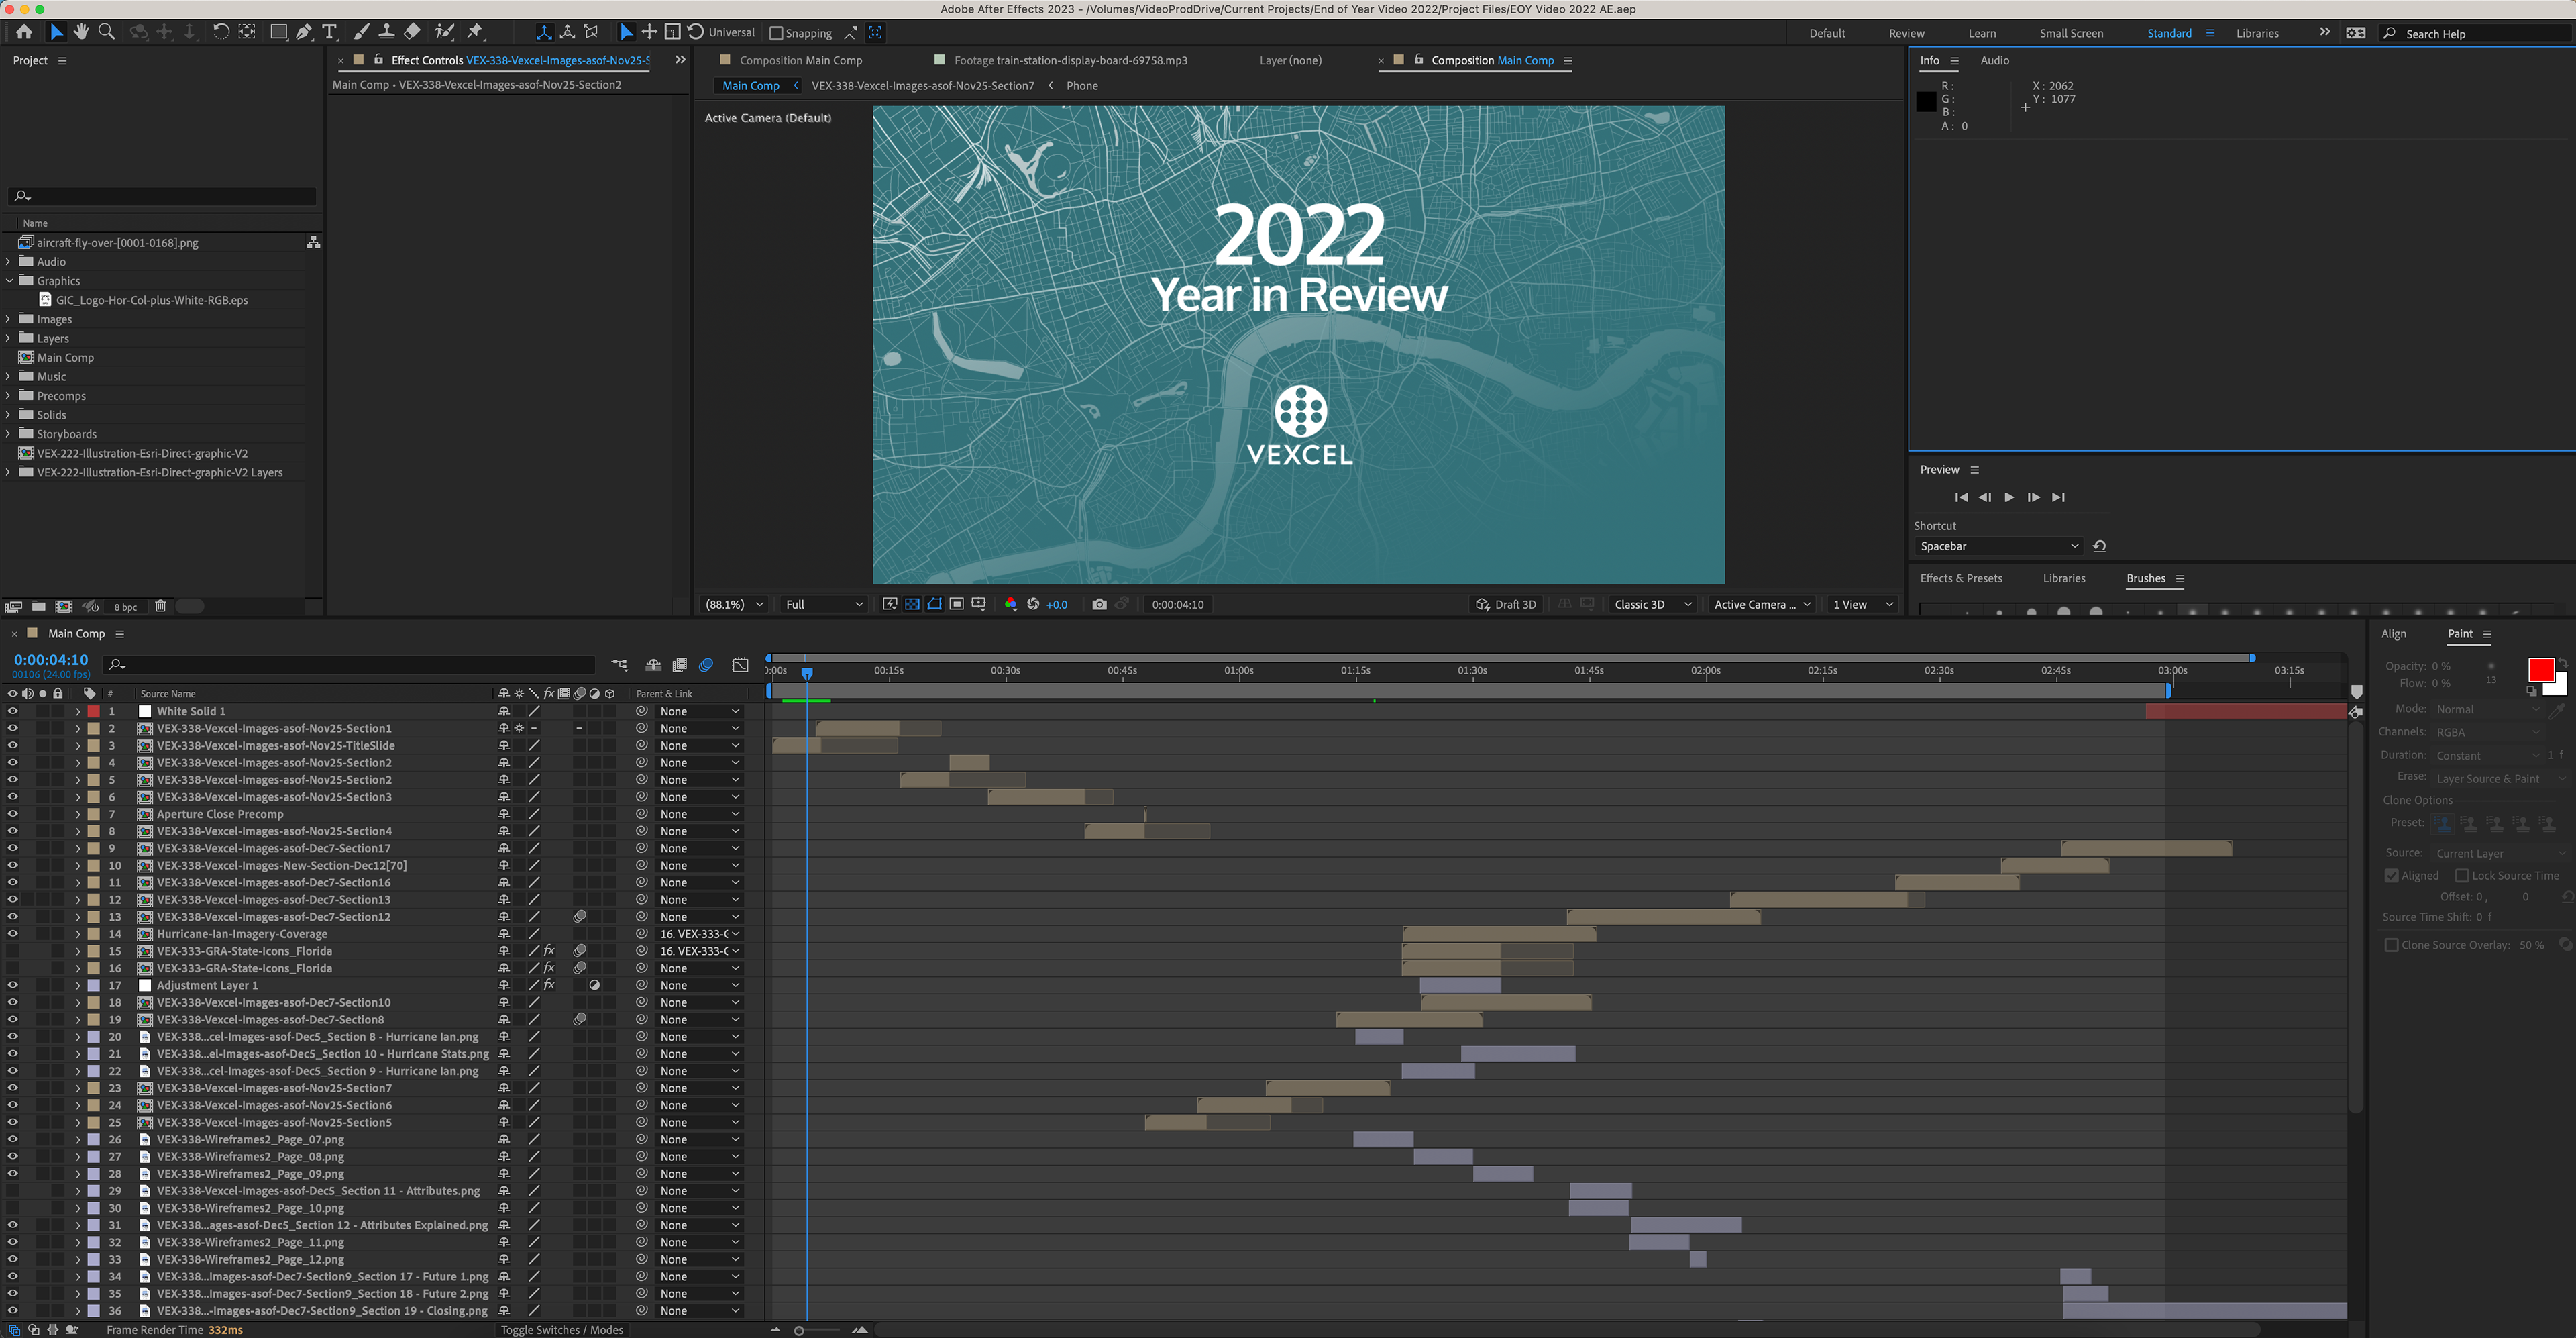Select the Horizontal Type tool

point(329,32)
